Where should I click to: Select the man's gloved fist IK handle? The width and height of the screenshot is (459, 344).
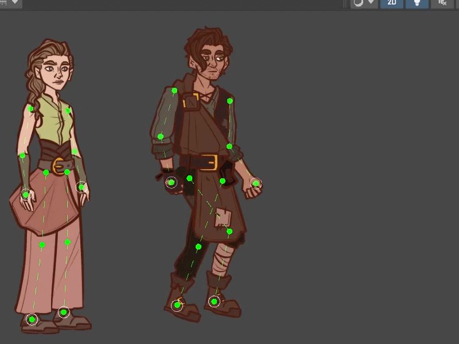click(x=171, y=182)
